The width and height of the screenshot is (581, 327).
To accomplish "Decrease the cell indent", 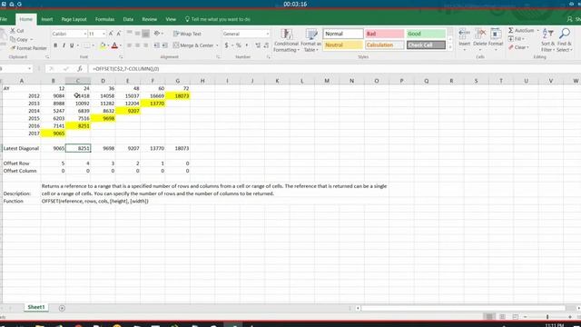I will click(x=156, y=45).
